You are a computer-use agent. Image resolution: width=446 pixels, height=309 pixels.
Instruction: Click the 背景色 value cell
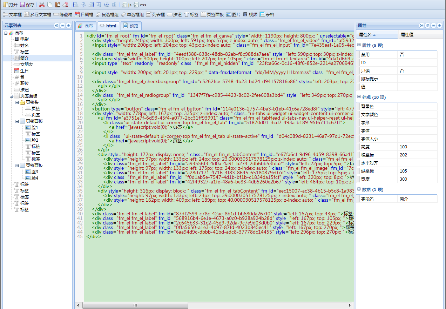pyautogui.click(x=417, y=106)
